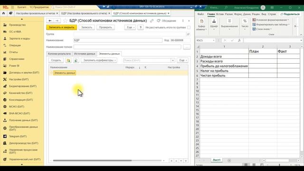Switch to БДР (Настройка произвольного отчета) tab
The height and width of the screenshot is (171, 304).
(x=84, y=13)
